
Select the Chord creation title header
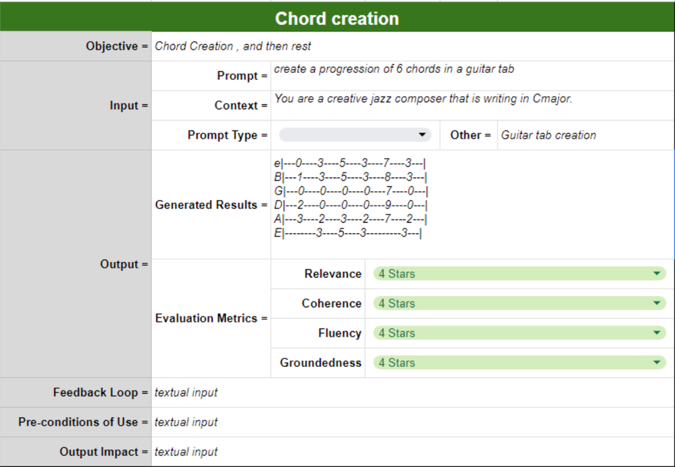[337, 18]
